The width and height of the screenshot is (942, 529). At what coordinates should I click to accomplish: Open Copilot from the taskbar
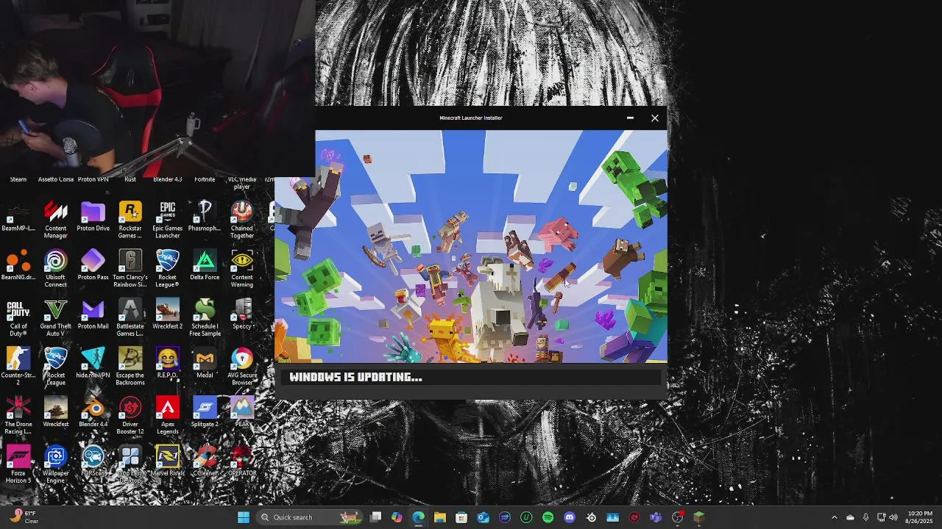click(x=397, y=517)
